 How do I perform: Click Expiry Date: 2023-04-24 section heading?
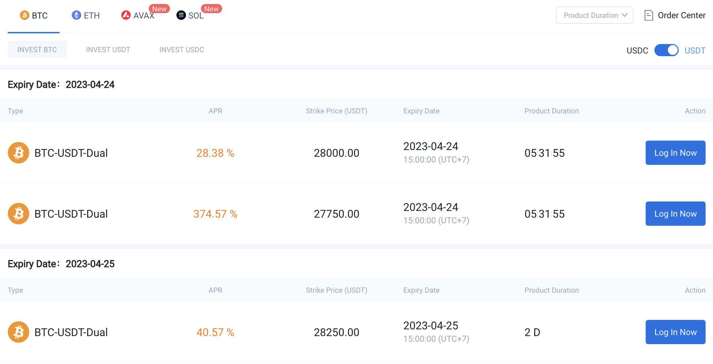[x=61, y=84]
